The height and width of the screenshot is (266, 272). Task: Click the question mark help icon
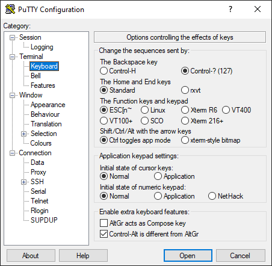click(x=230, y=9)
